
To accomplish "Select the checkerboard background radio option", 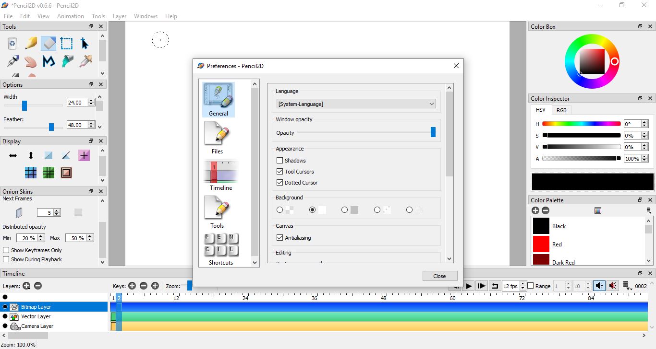I will 280,210.
